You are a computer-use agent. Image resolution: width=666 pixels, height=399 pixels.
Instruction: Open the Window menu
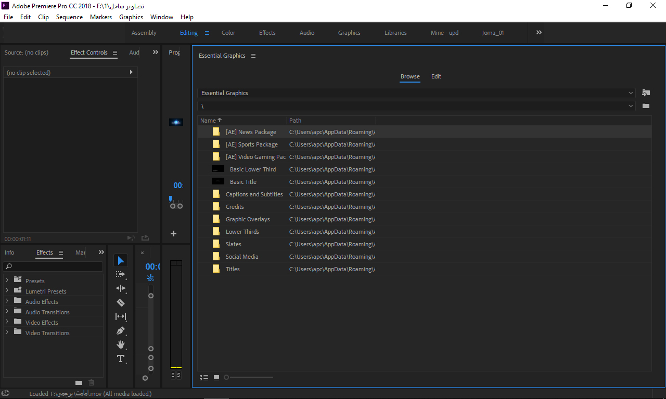coord(162,17)
